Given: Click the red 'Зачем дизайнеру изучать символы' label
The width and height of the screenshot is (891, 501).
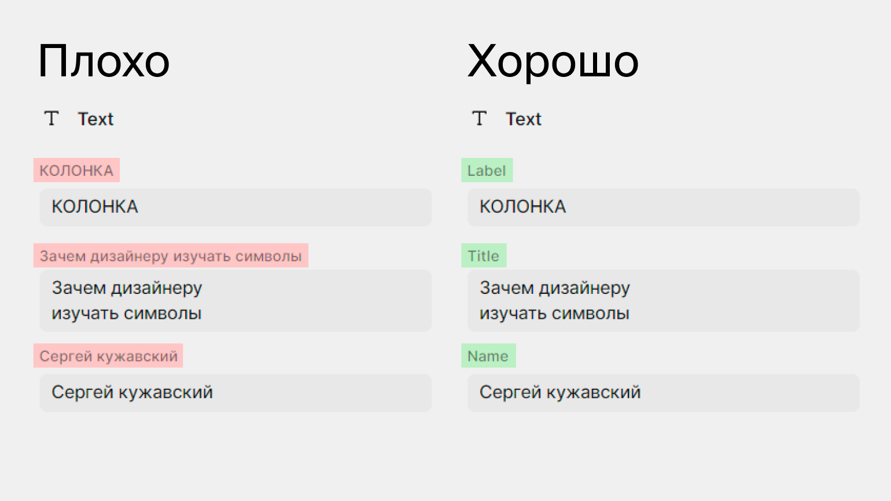Looking at the screenshot, I should click(171, 256).
